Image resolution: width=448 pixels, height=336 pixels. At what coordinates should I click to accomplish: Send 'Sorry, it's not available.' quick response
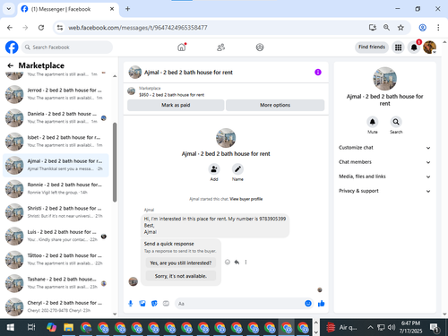point(181,276)
